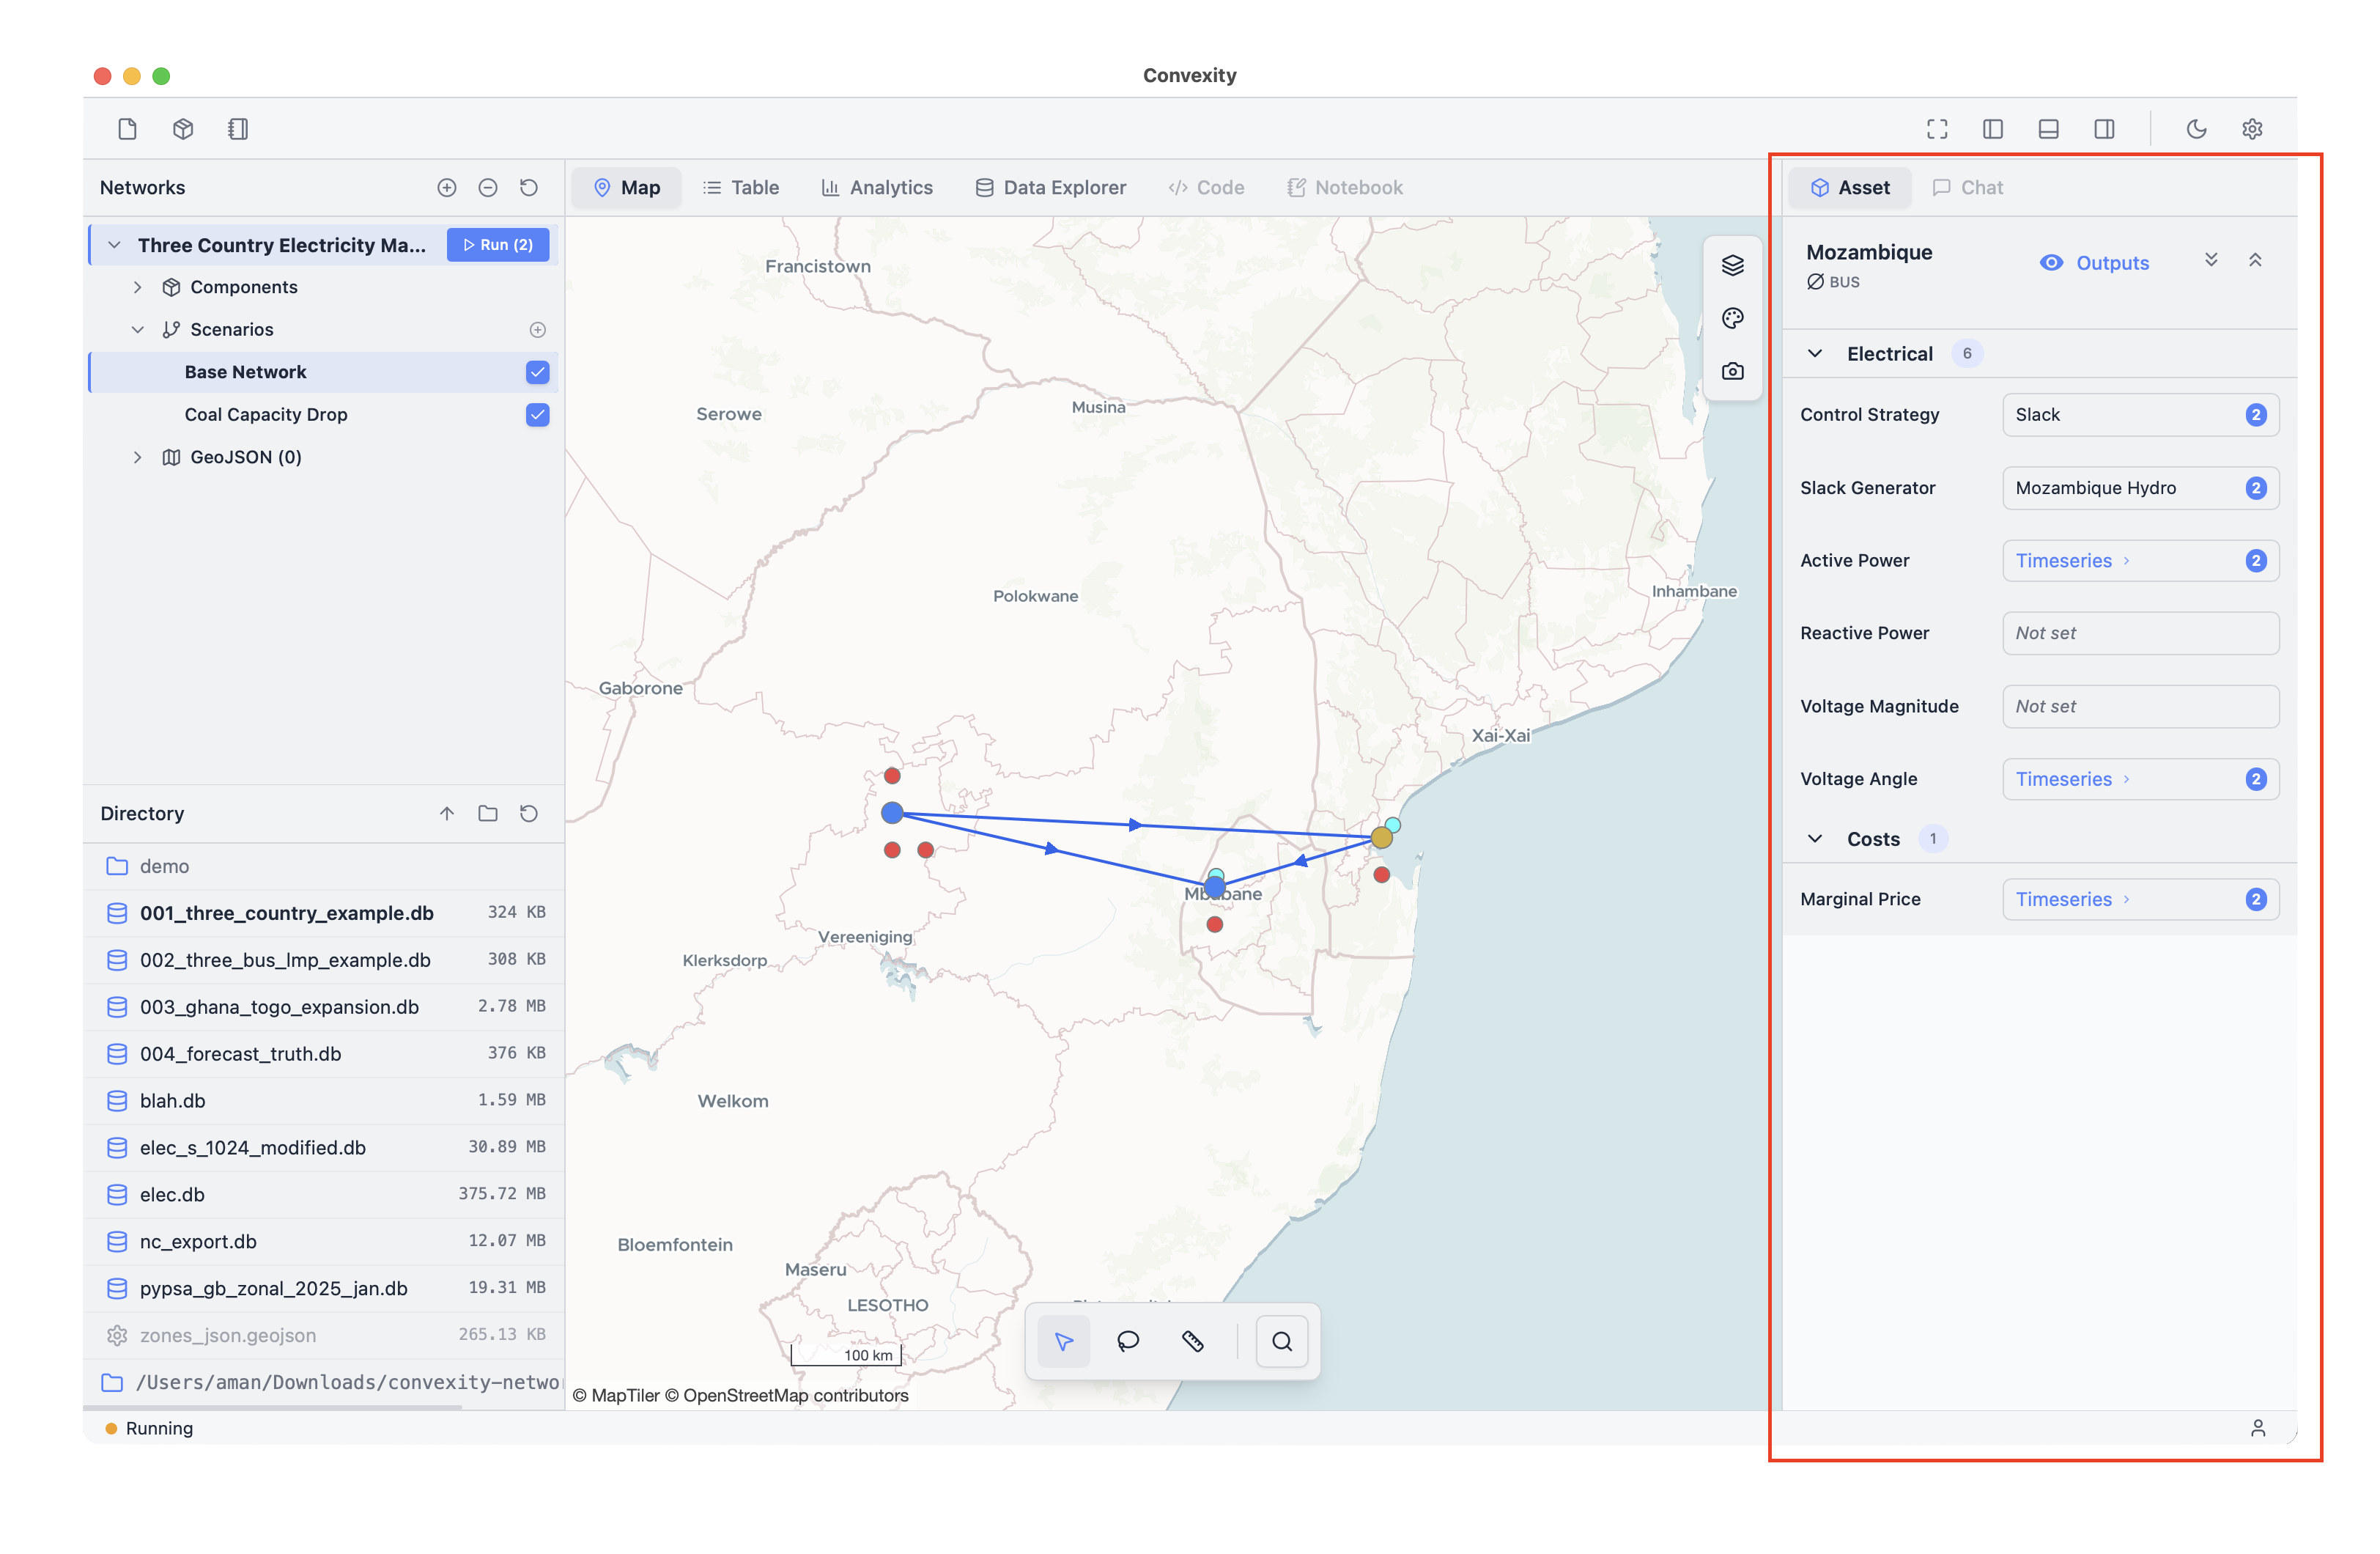Select the map color palette tool
2380x1554 pixels.
coord(1732,318)
